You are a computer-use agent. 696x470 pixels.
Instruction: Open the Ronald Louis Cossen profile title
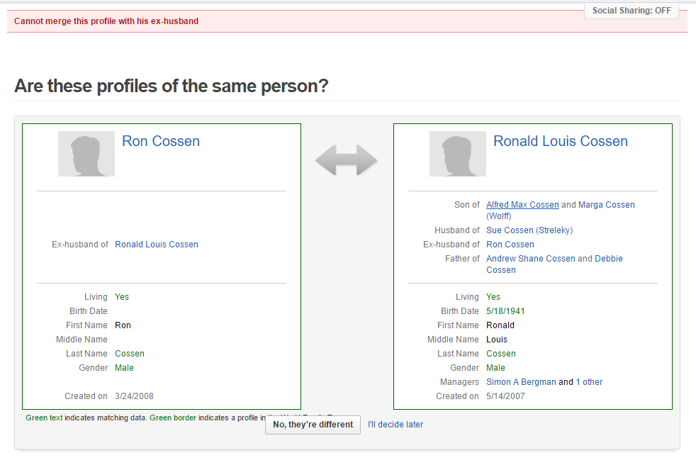point(560,141)
